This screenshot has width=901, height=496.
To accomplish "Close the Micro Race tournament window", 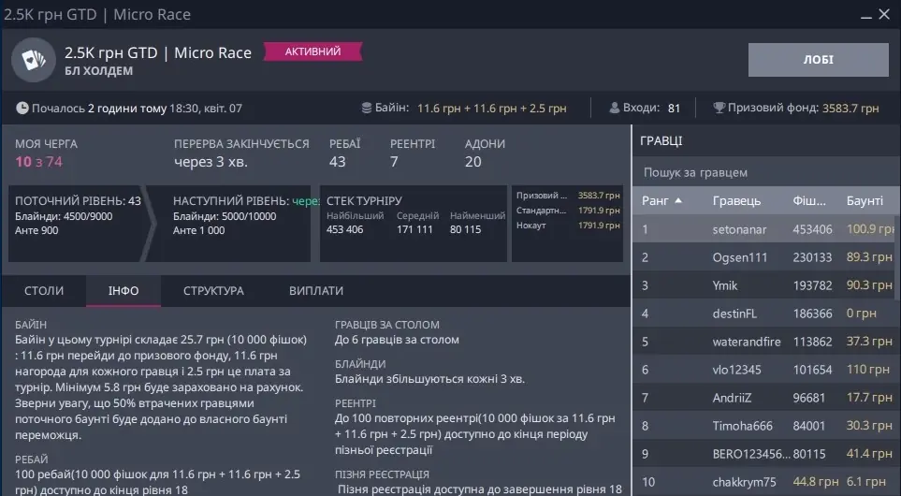I will 881,14.
